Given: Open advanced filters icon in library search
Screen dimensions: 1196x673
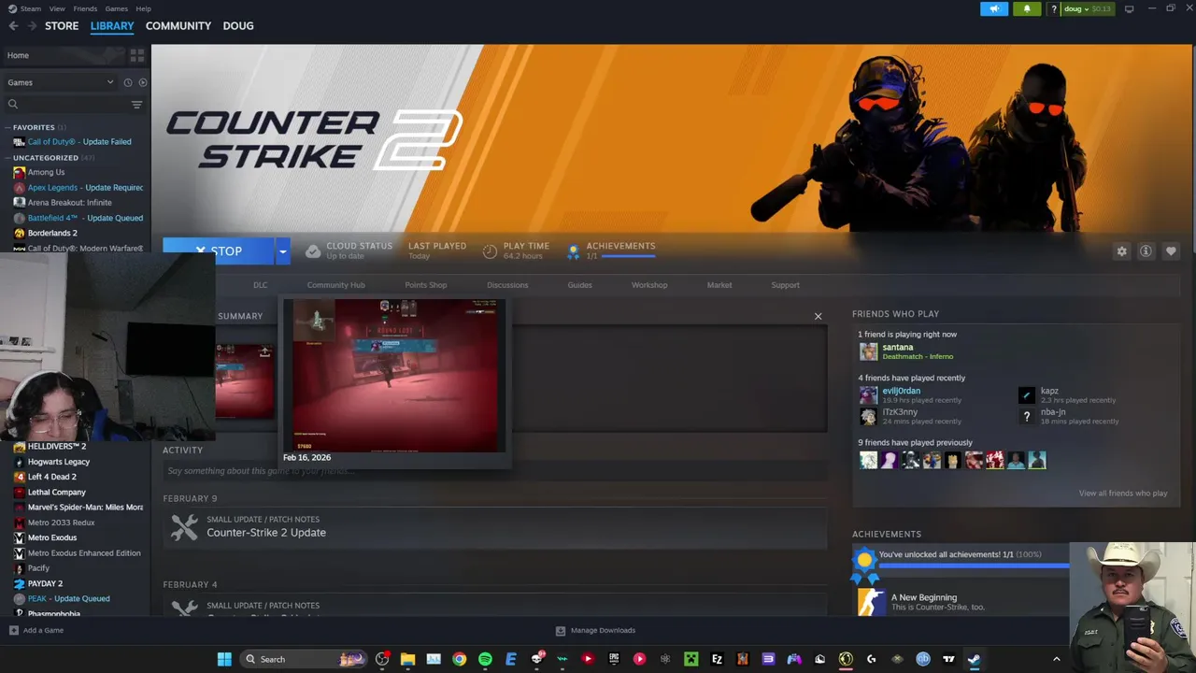Looking at the screenshot, I should pos(136,105).
